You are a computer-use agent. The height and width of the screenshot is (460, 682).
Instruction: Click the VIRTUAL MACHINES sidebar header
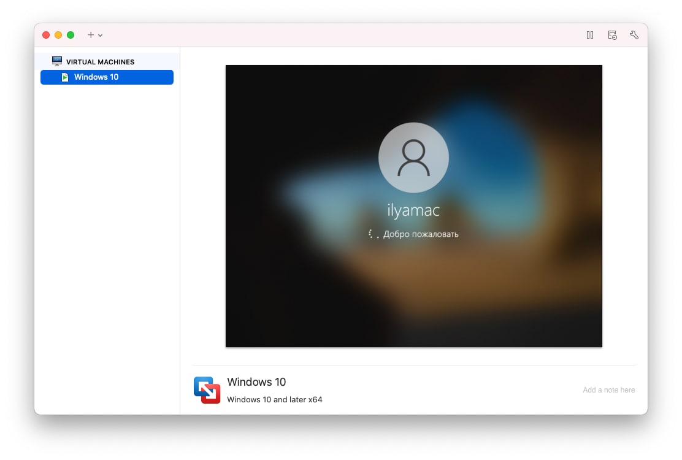click(x=100, y=62)
